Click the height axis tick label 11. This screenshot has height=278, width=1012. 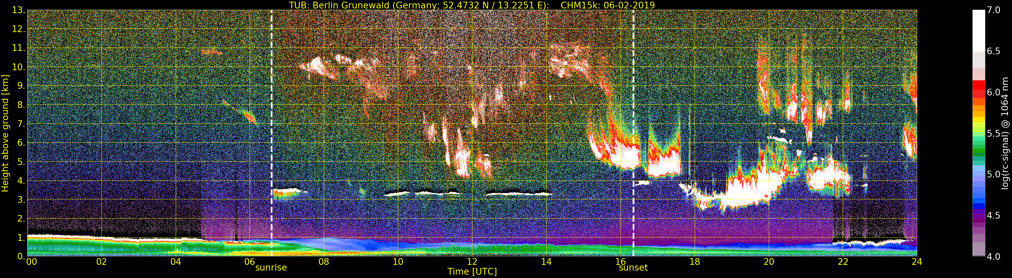point(19,48)
